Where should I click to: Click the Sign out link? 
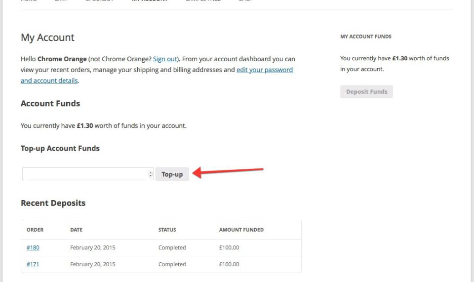pyautogui.click(x=165, y=59)
